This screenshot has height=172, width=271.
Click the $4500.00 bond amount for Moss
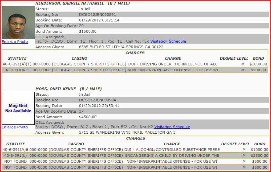(x=88, y=117)
